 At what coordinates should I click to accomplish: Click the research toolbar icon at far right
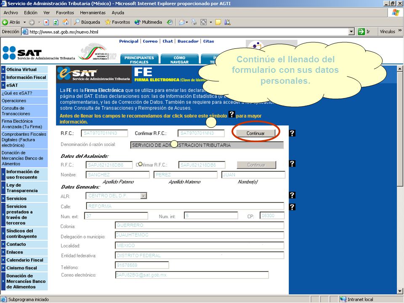pos(227,22)
